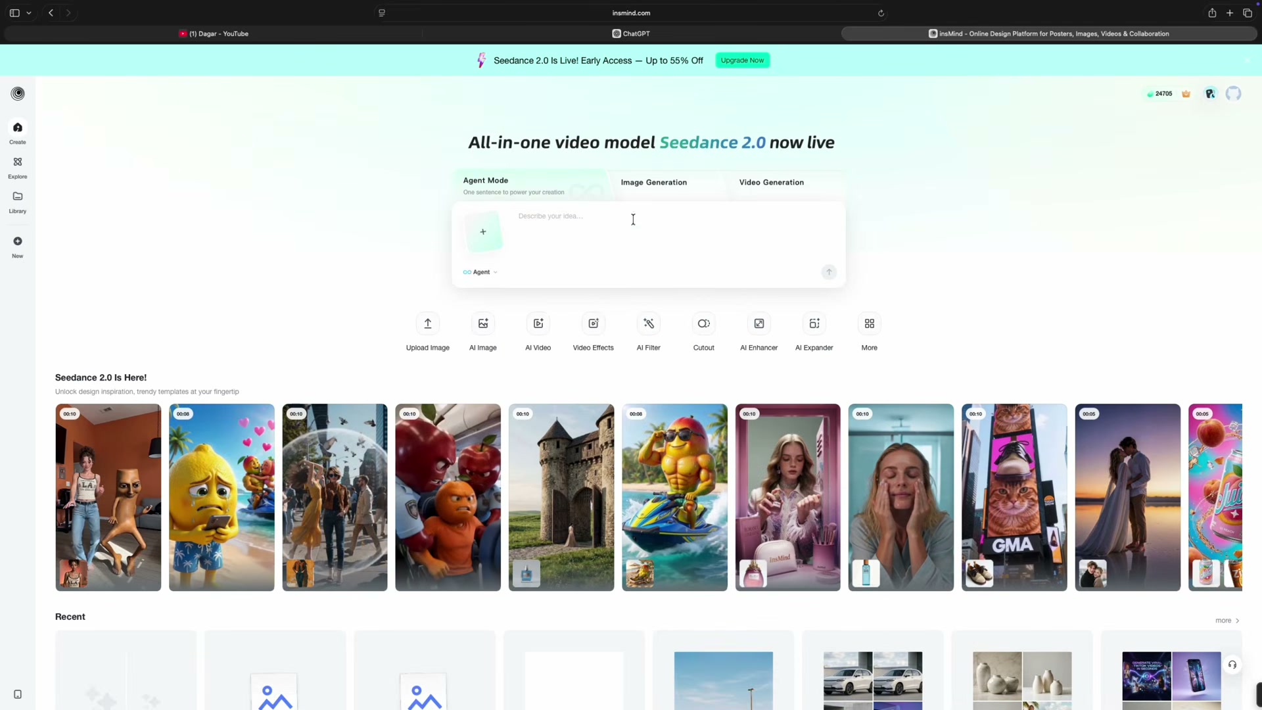The image size is (1262, 710).
Task: Click the 24705 credits counter
Action: (x=1159, y=94)
